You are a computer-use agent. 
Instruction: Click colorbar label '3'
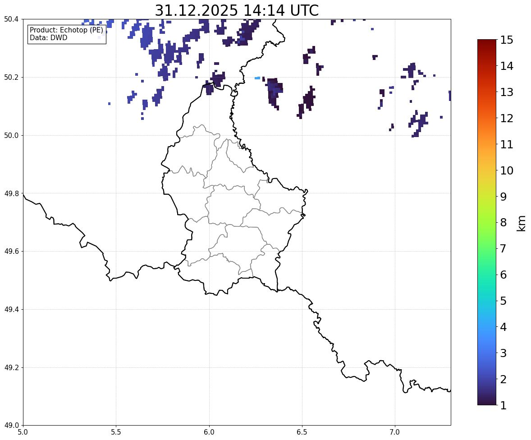point(504,353)
